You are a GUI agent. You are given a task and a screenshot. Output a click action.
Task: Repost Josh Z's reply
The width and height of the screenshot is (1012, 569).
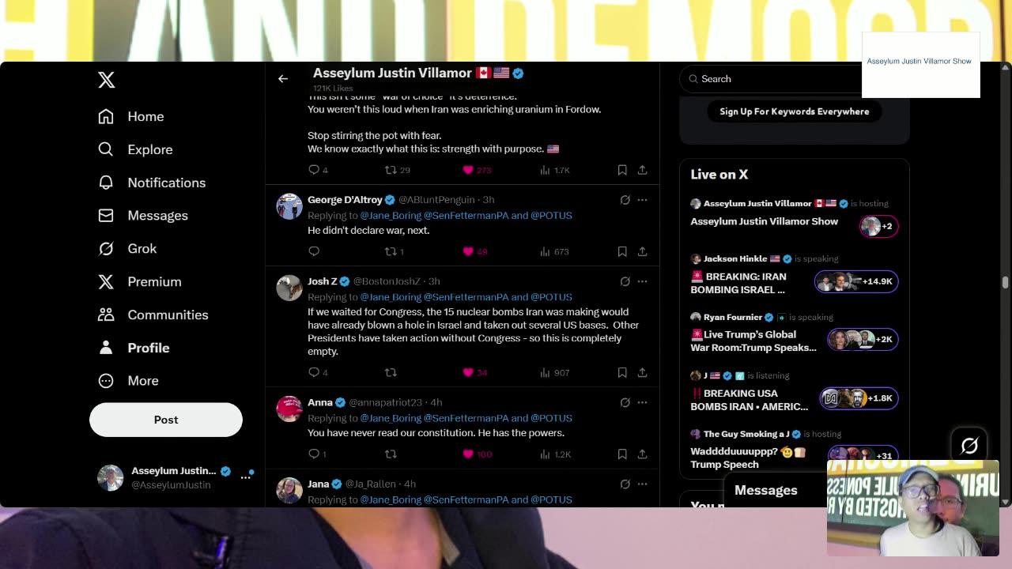[391, 372]
